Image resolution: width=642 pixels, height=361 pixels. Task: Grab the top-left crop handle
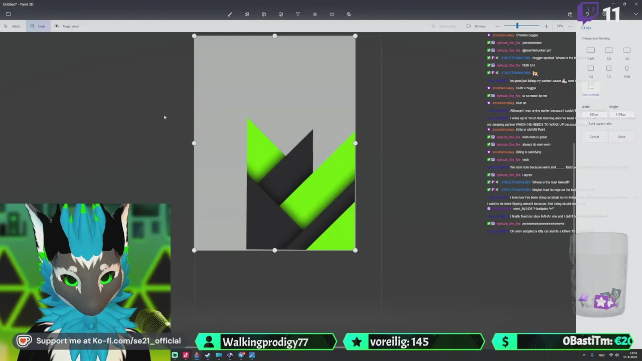click(194, 36)
